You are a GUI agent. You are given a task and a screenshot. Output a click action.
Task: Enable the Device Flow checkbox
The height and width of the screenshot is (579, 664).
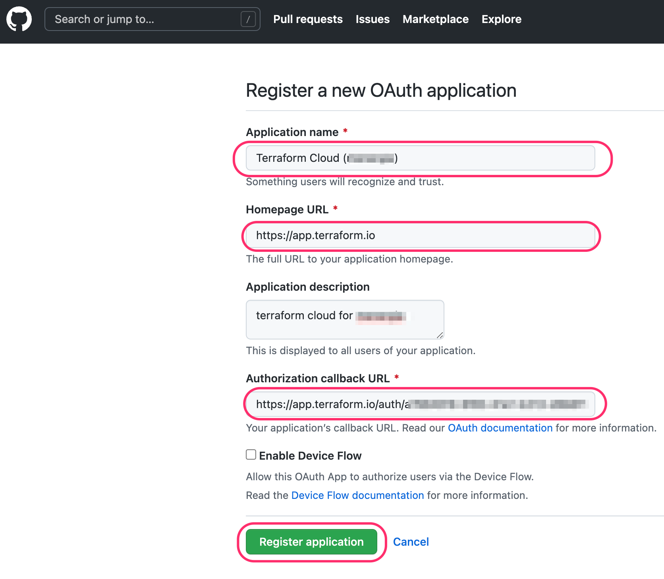(251, 454)
